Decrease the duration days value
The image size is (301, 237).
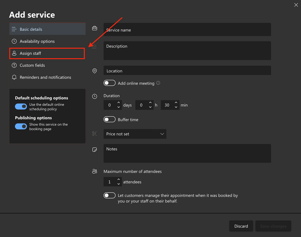[x=119, y=107]
